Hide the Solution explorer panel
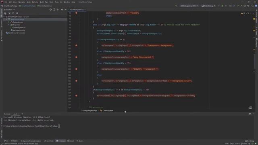 coord(65,10)
